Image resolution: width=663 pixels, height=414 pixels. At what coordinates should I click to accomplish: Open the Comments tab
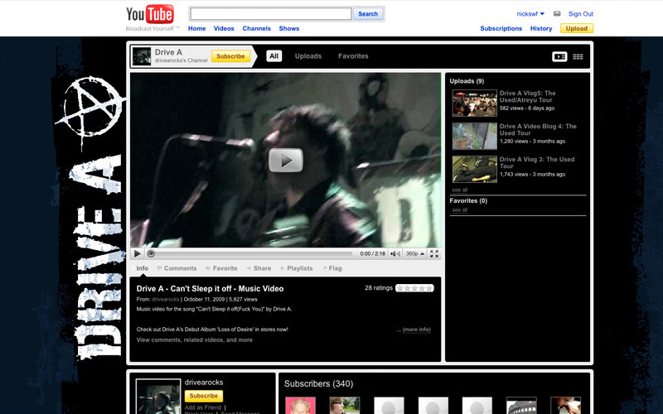click(177, 268)
